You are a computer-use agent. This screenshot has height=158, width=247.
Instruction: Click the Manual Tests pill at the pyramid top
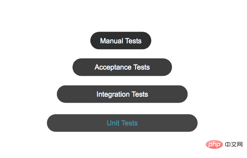pos(121,40)
